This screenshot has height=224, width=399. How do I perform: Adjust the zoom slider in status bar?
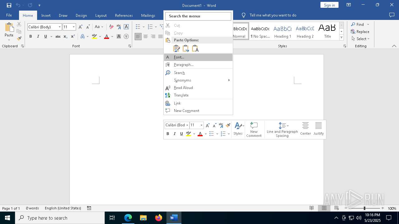click(x=364, y=208)
